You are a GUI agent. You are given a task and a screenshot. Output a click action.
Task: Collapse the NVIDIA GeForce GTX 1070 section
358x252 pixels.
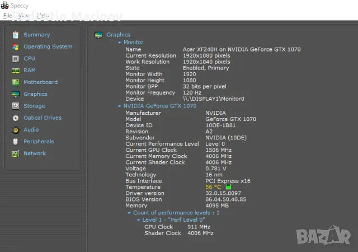coord(119,106)
